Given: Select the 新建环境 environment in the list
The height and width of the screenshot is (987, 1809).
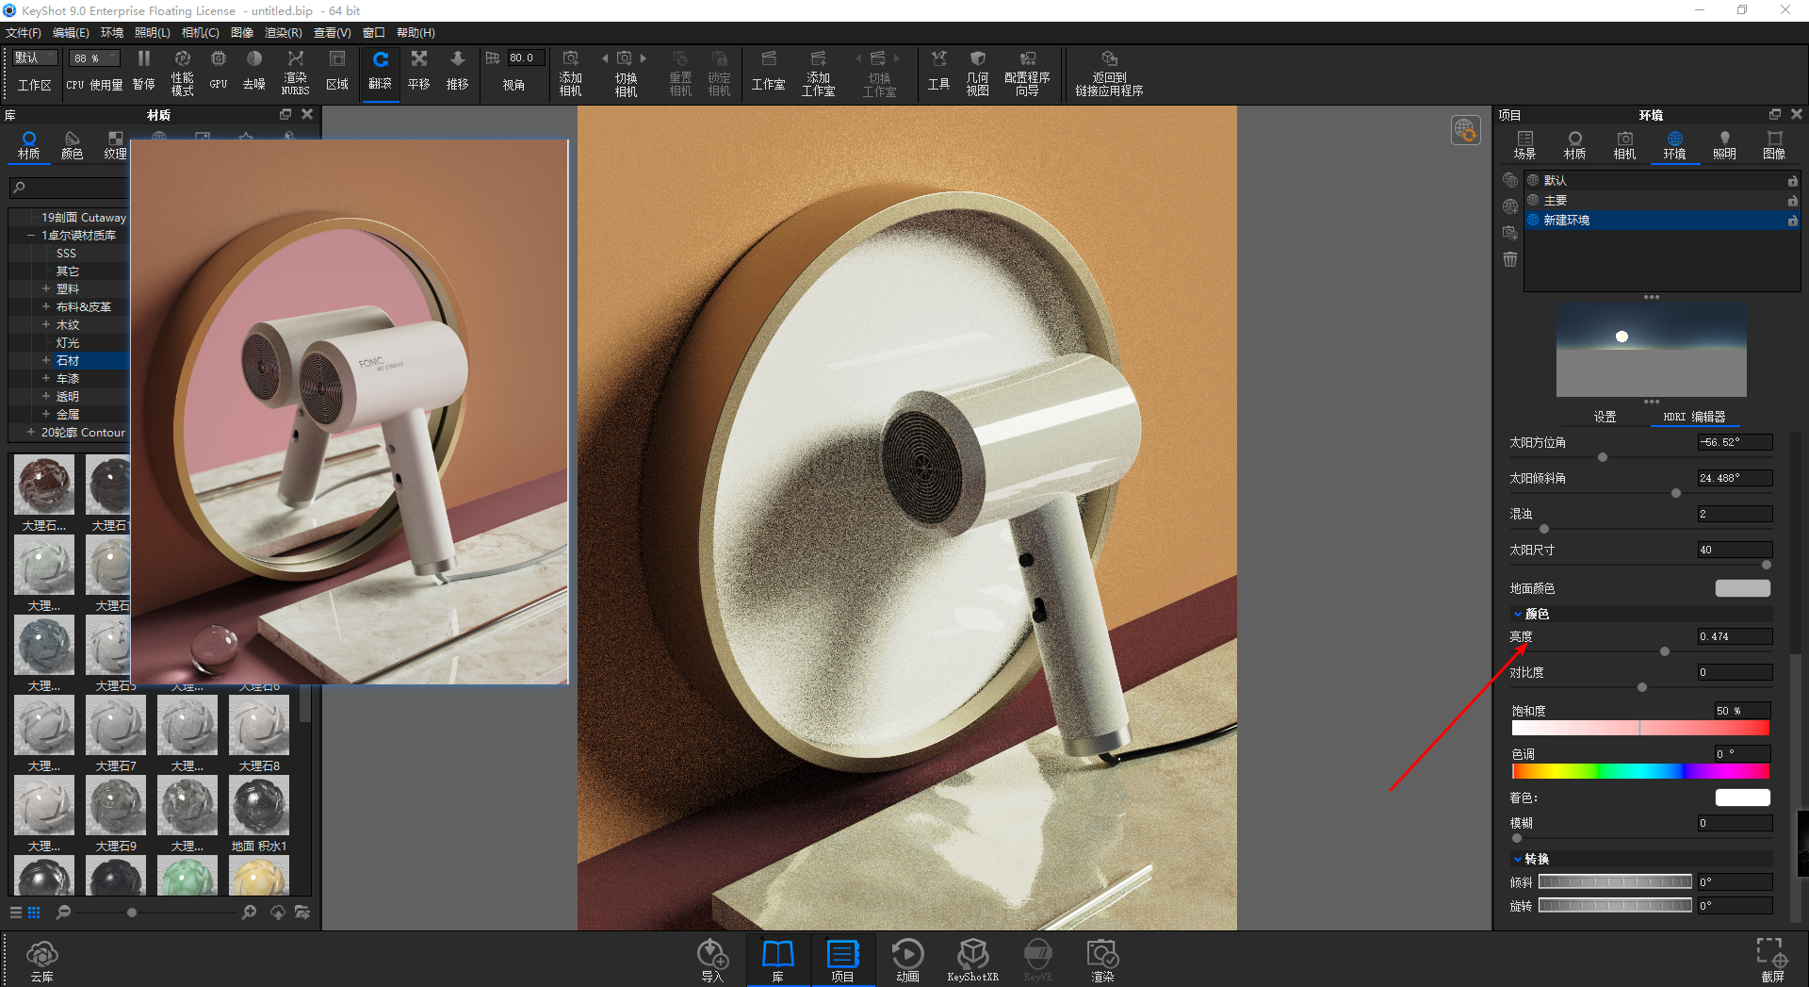Looking at the screenshot, I should point(1662,221).
